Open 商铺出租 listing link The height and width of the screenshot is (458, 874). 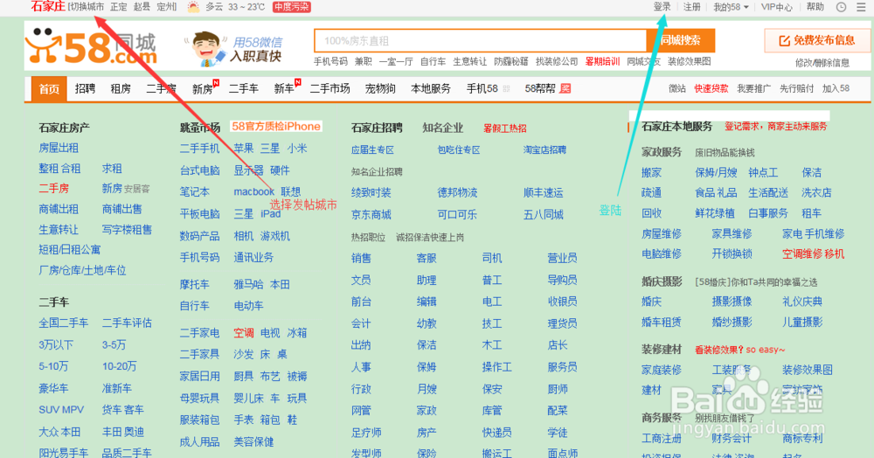pos(59,209)
